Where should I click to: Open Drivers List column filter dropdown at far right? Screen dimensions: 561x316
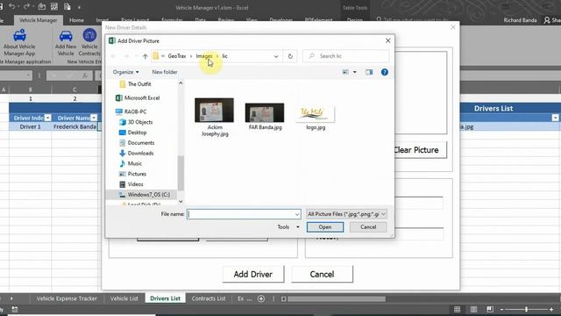coord(555,118)
